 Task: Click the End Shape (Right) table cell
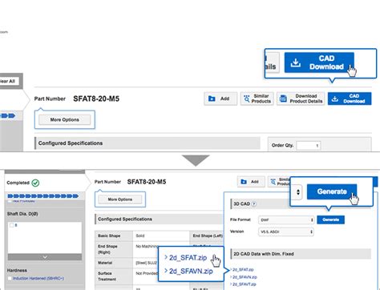tap(114, 249)
